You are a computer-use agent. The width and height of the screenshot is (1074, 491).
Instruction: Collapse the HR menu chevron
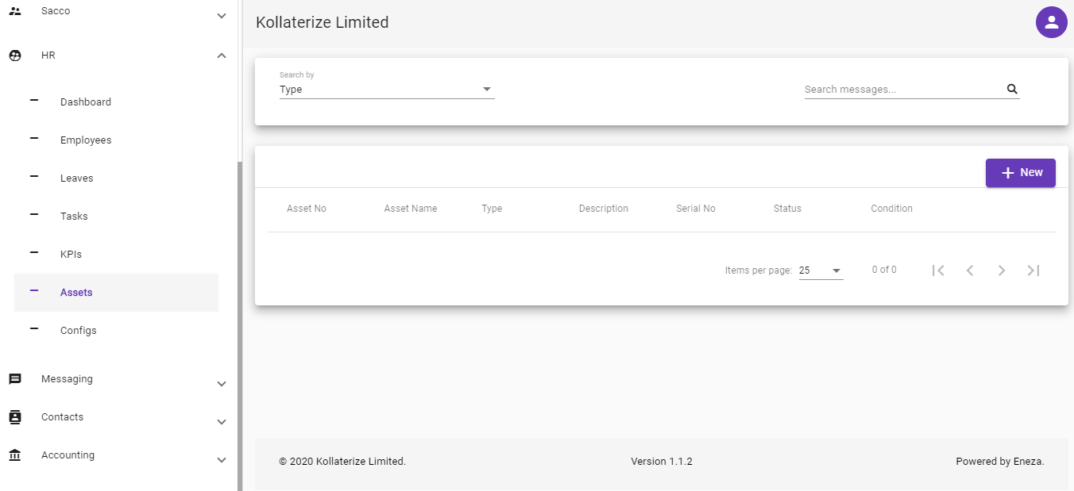pyautogui.click(x=222, y=56)
